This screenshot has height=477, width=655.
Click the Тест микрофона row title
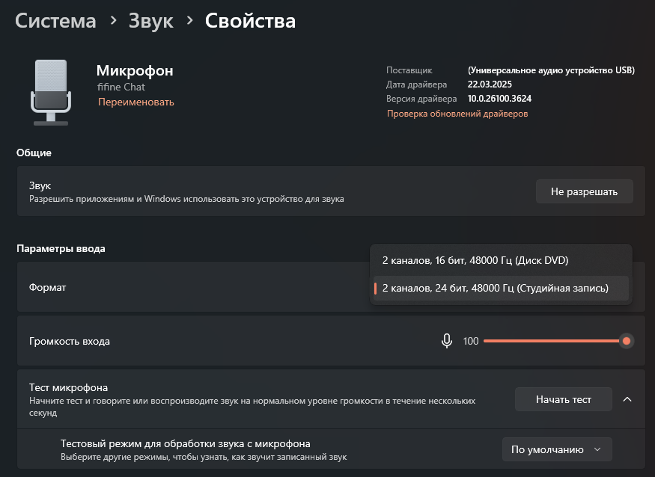pos(69,387)
